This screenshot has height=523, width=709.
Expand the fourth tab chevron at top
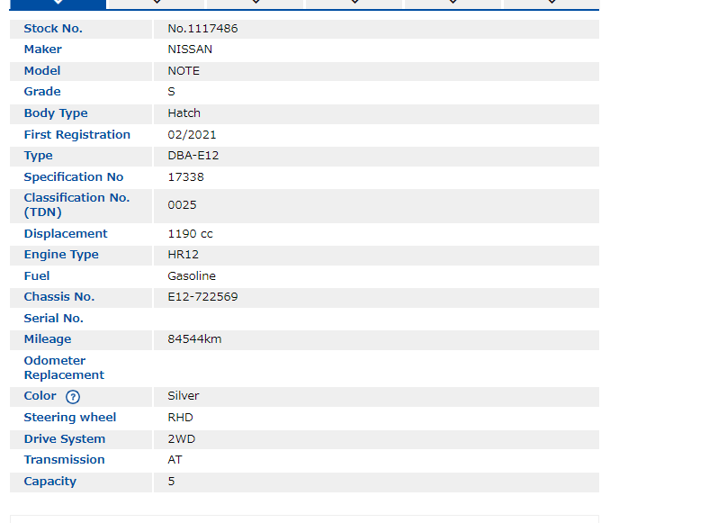(354, 4)
